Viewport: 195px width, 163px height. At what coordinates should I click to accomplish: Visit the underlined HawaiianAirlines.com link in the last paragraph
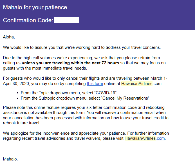pyautogui.click(x=145, y=138)
